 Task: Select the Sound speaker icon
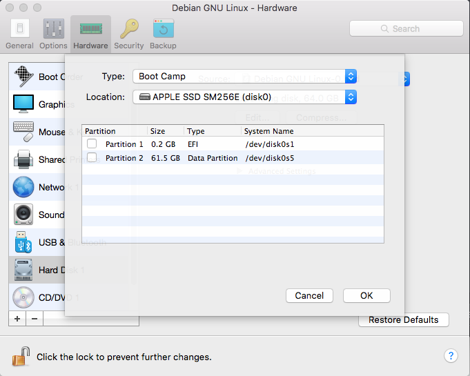(x=23, y=215)
